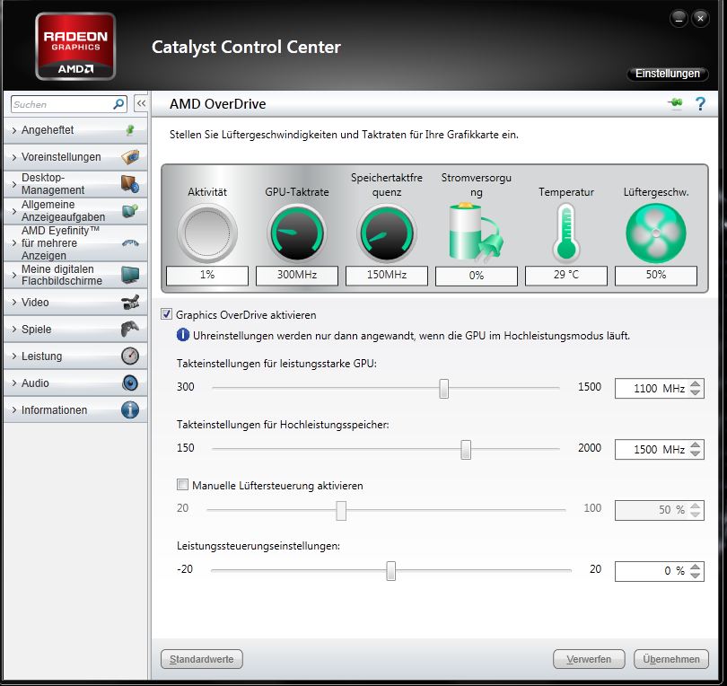
Task: Click the Übernehmen button
Action: [x=670, y=659]
